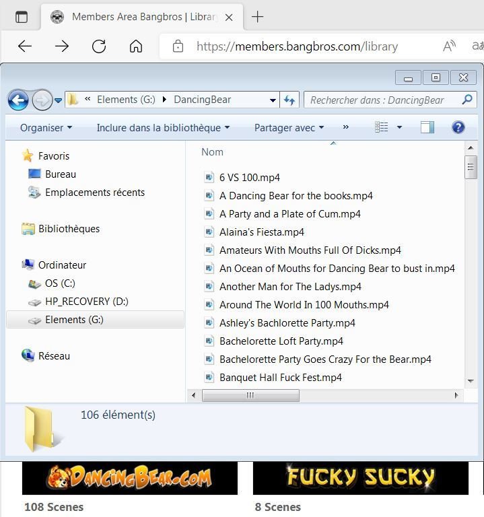The image size is (484, 517).
Task: Open DancingBear.com banner on web page
Action: pos(130,478)
